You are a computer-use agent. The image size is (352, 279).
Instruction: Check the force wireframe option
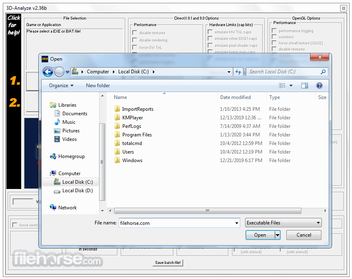point(15,225)
